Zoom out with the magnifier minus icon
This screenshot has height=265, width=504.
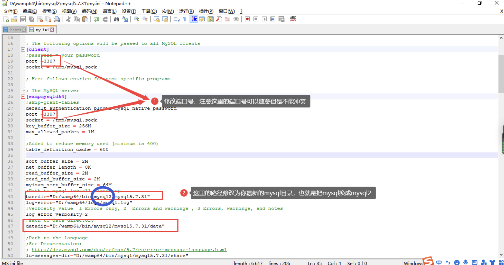[x=145, y=19]
